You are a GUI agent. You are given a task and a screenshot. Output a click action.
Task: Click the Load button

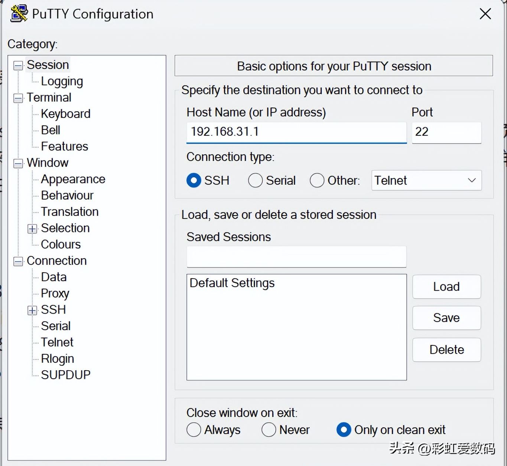pos(446,287)
